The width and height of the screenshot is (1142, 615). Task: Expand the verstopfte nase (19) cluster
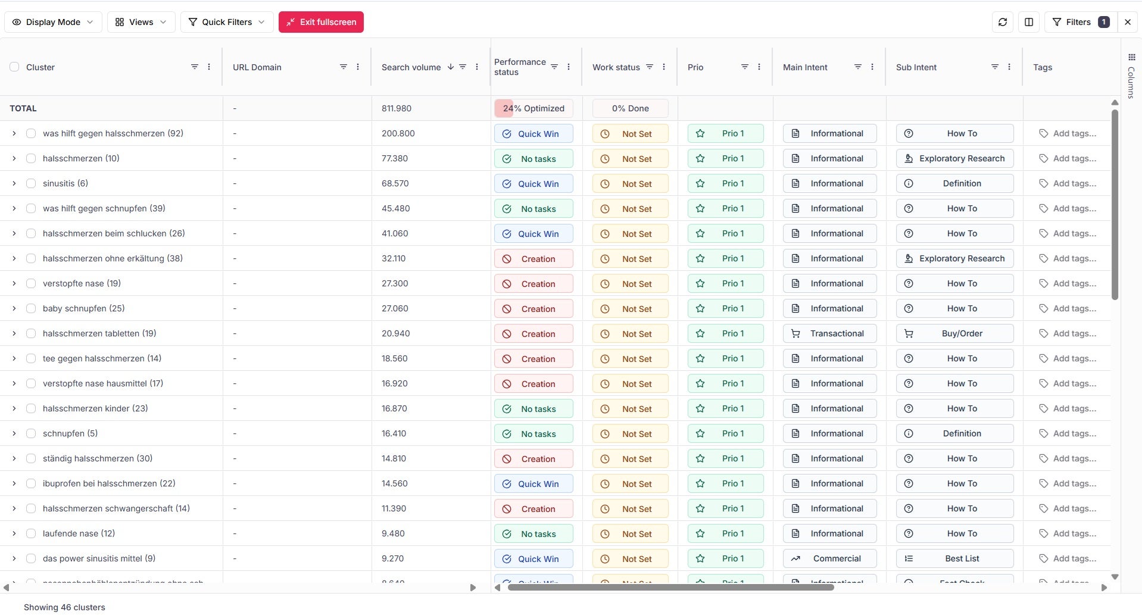tap(14, 283)
